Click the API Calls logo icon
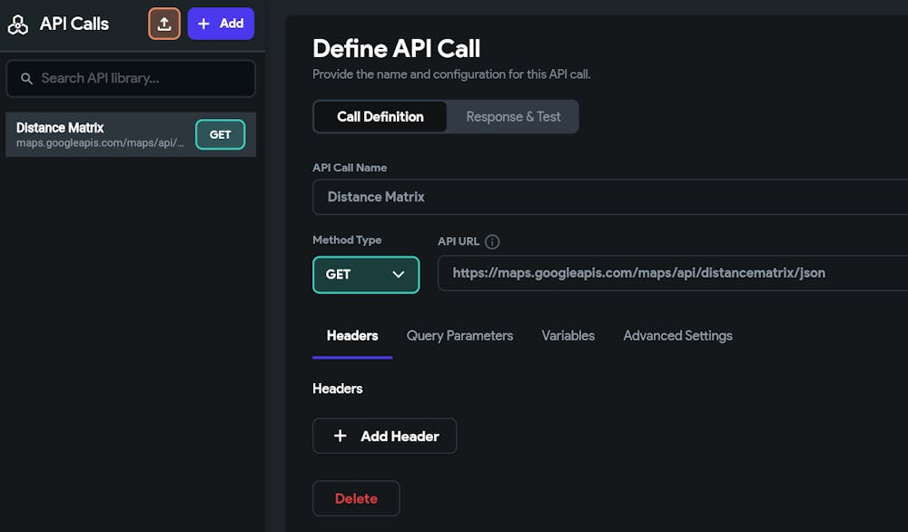908x532 pixels. 18,25
